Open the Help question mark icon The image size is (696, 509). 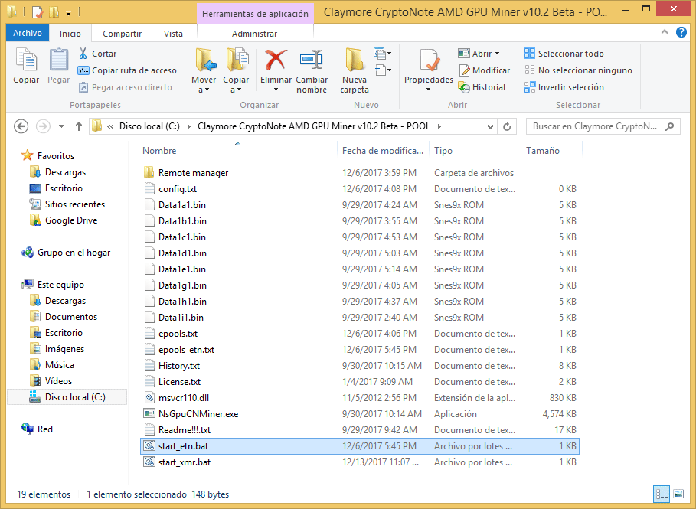681,32
